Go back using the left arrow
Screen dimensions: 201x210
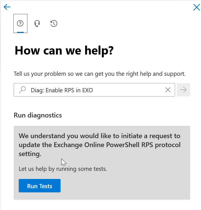pos(7,7)
